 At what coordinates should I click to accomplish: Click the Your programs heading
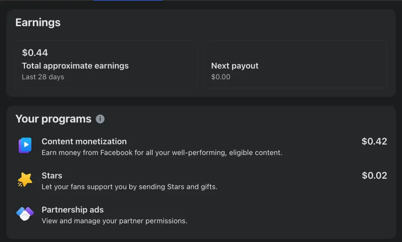[53, 119]
